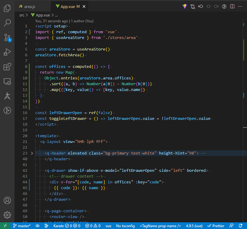Split the editor to the right
Screen dimensions: 247x229
pyautogui.click(x=232, y=6)
